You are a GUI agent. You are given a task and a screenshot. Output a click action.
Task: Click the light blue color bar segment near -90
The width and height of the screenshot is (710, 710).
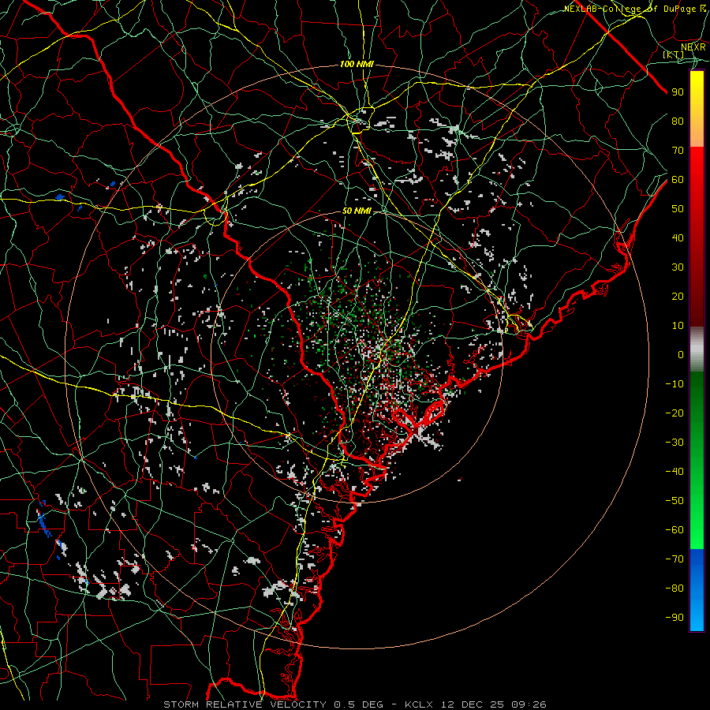(697, 616)
